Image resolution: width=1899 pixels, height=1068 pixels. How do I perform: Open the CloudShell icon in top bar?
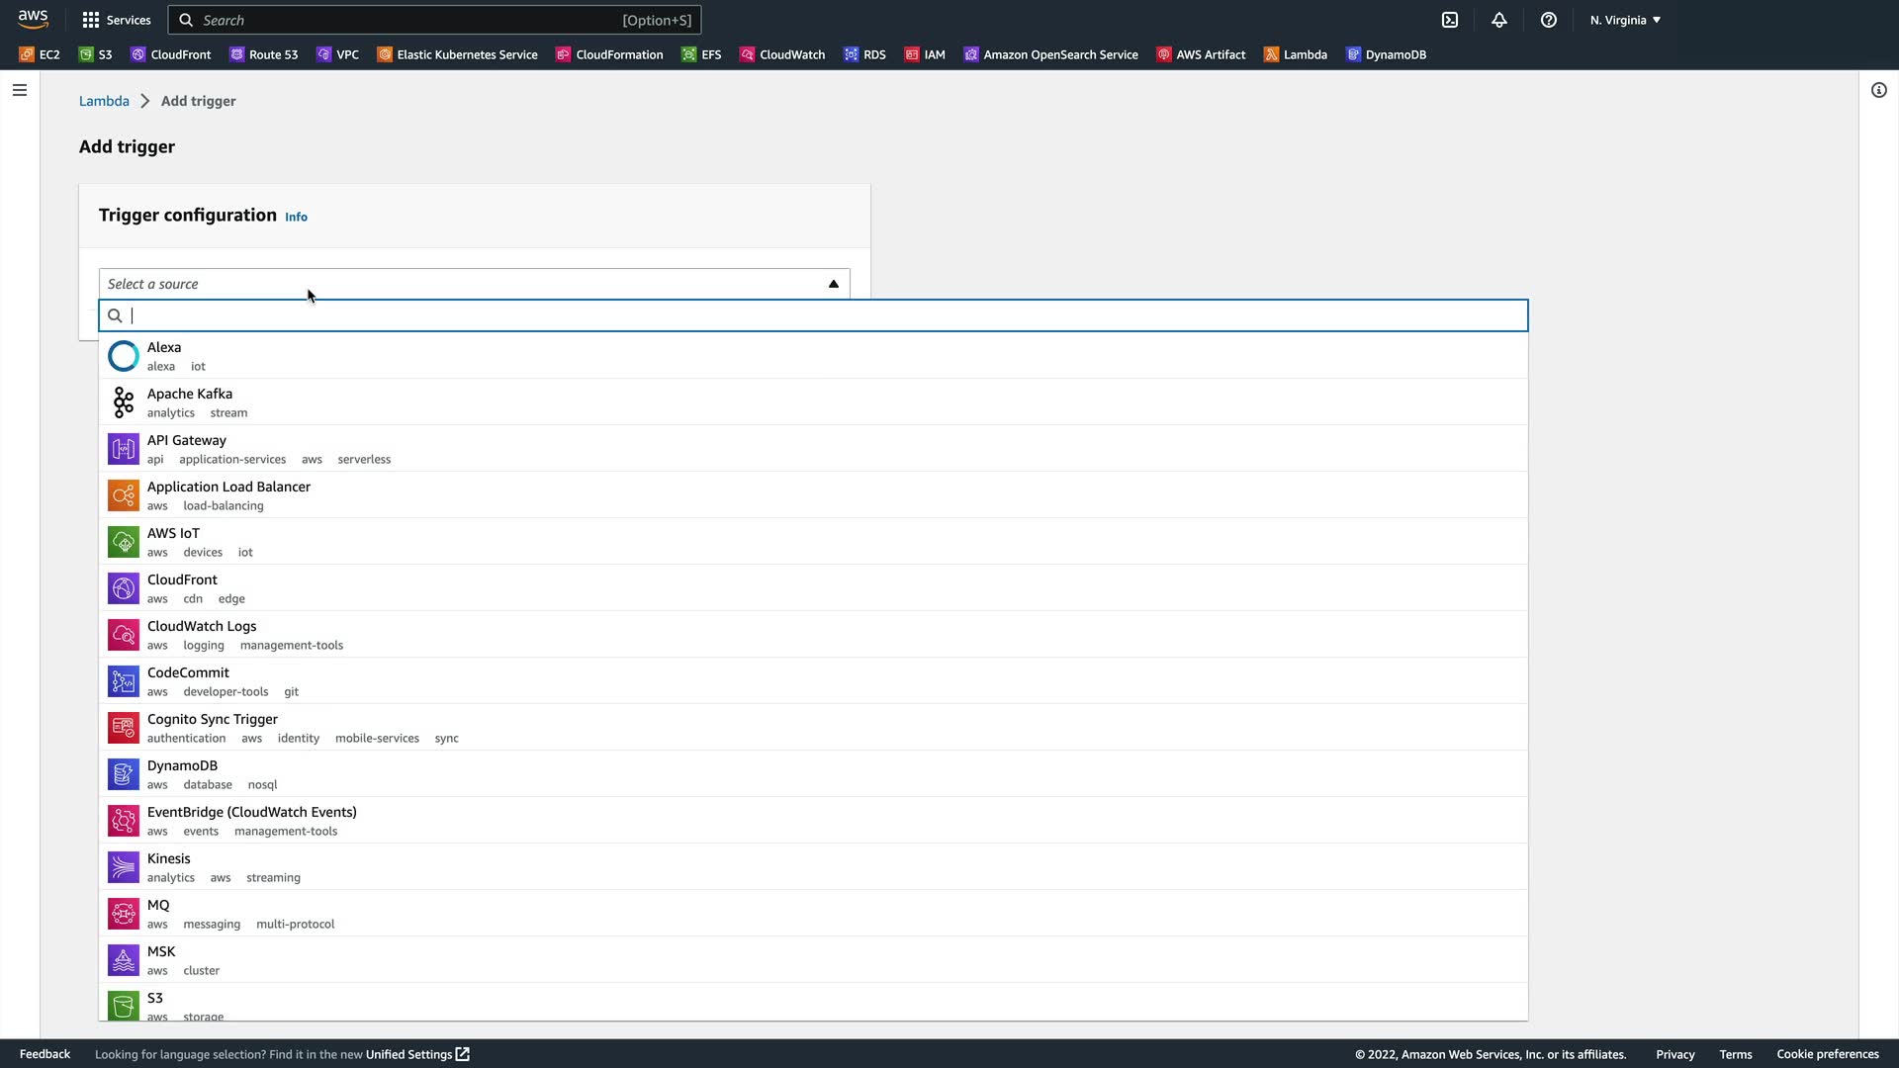click(x=1450, y=20)
